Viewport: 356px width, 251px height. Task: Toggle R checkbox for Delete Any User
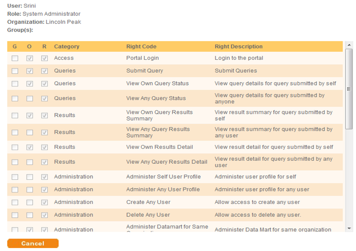coord(44,215)
